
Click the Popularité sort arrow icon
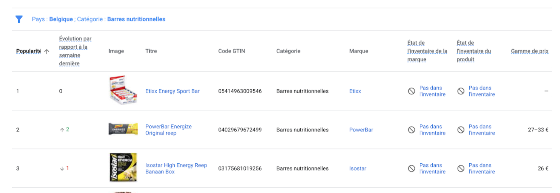click(x=47, y=51)
